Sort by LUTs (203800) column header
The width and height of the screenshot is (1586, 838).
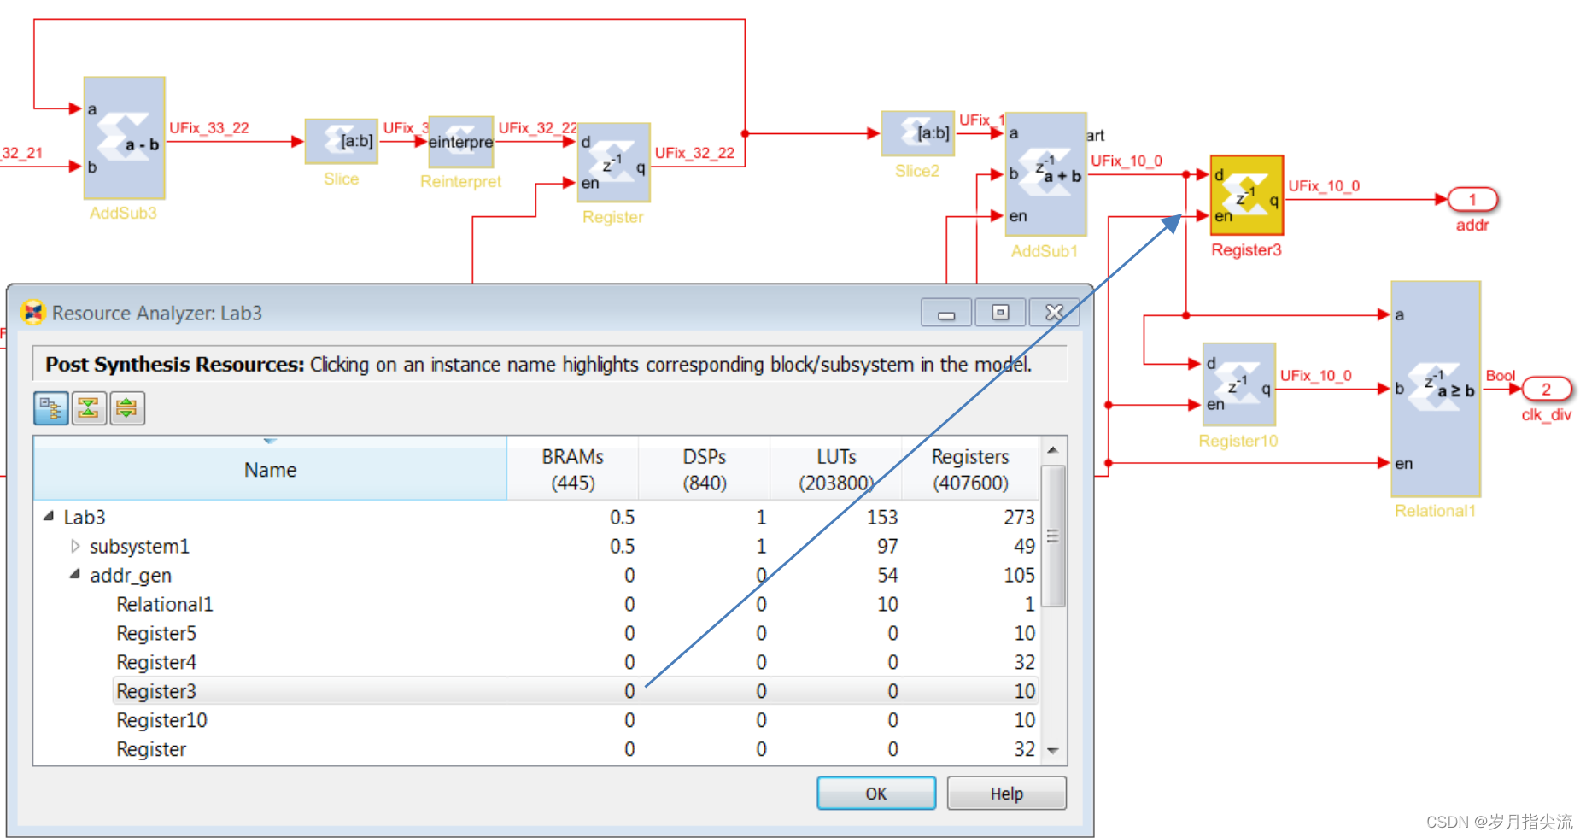[x=836, y=469]
